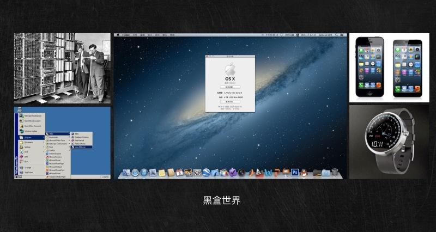Open the Trash in the dock
Screen dimensions: 436x232
tap(335, 172)
